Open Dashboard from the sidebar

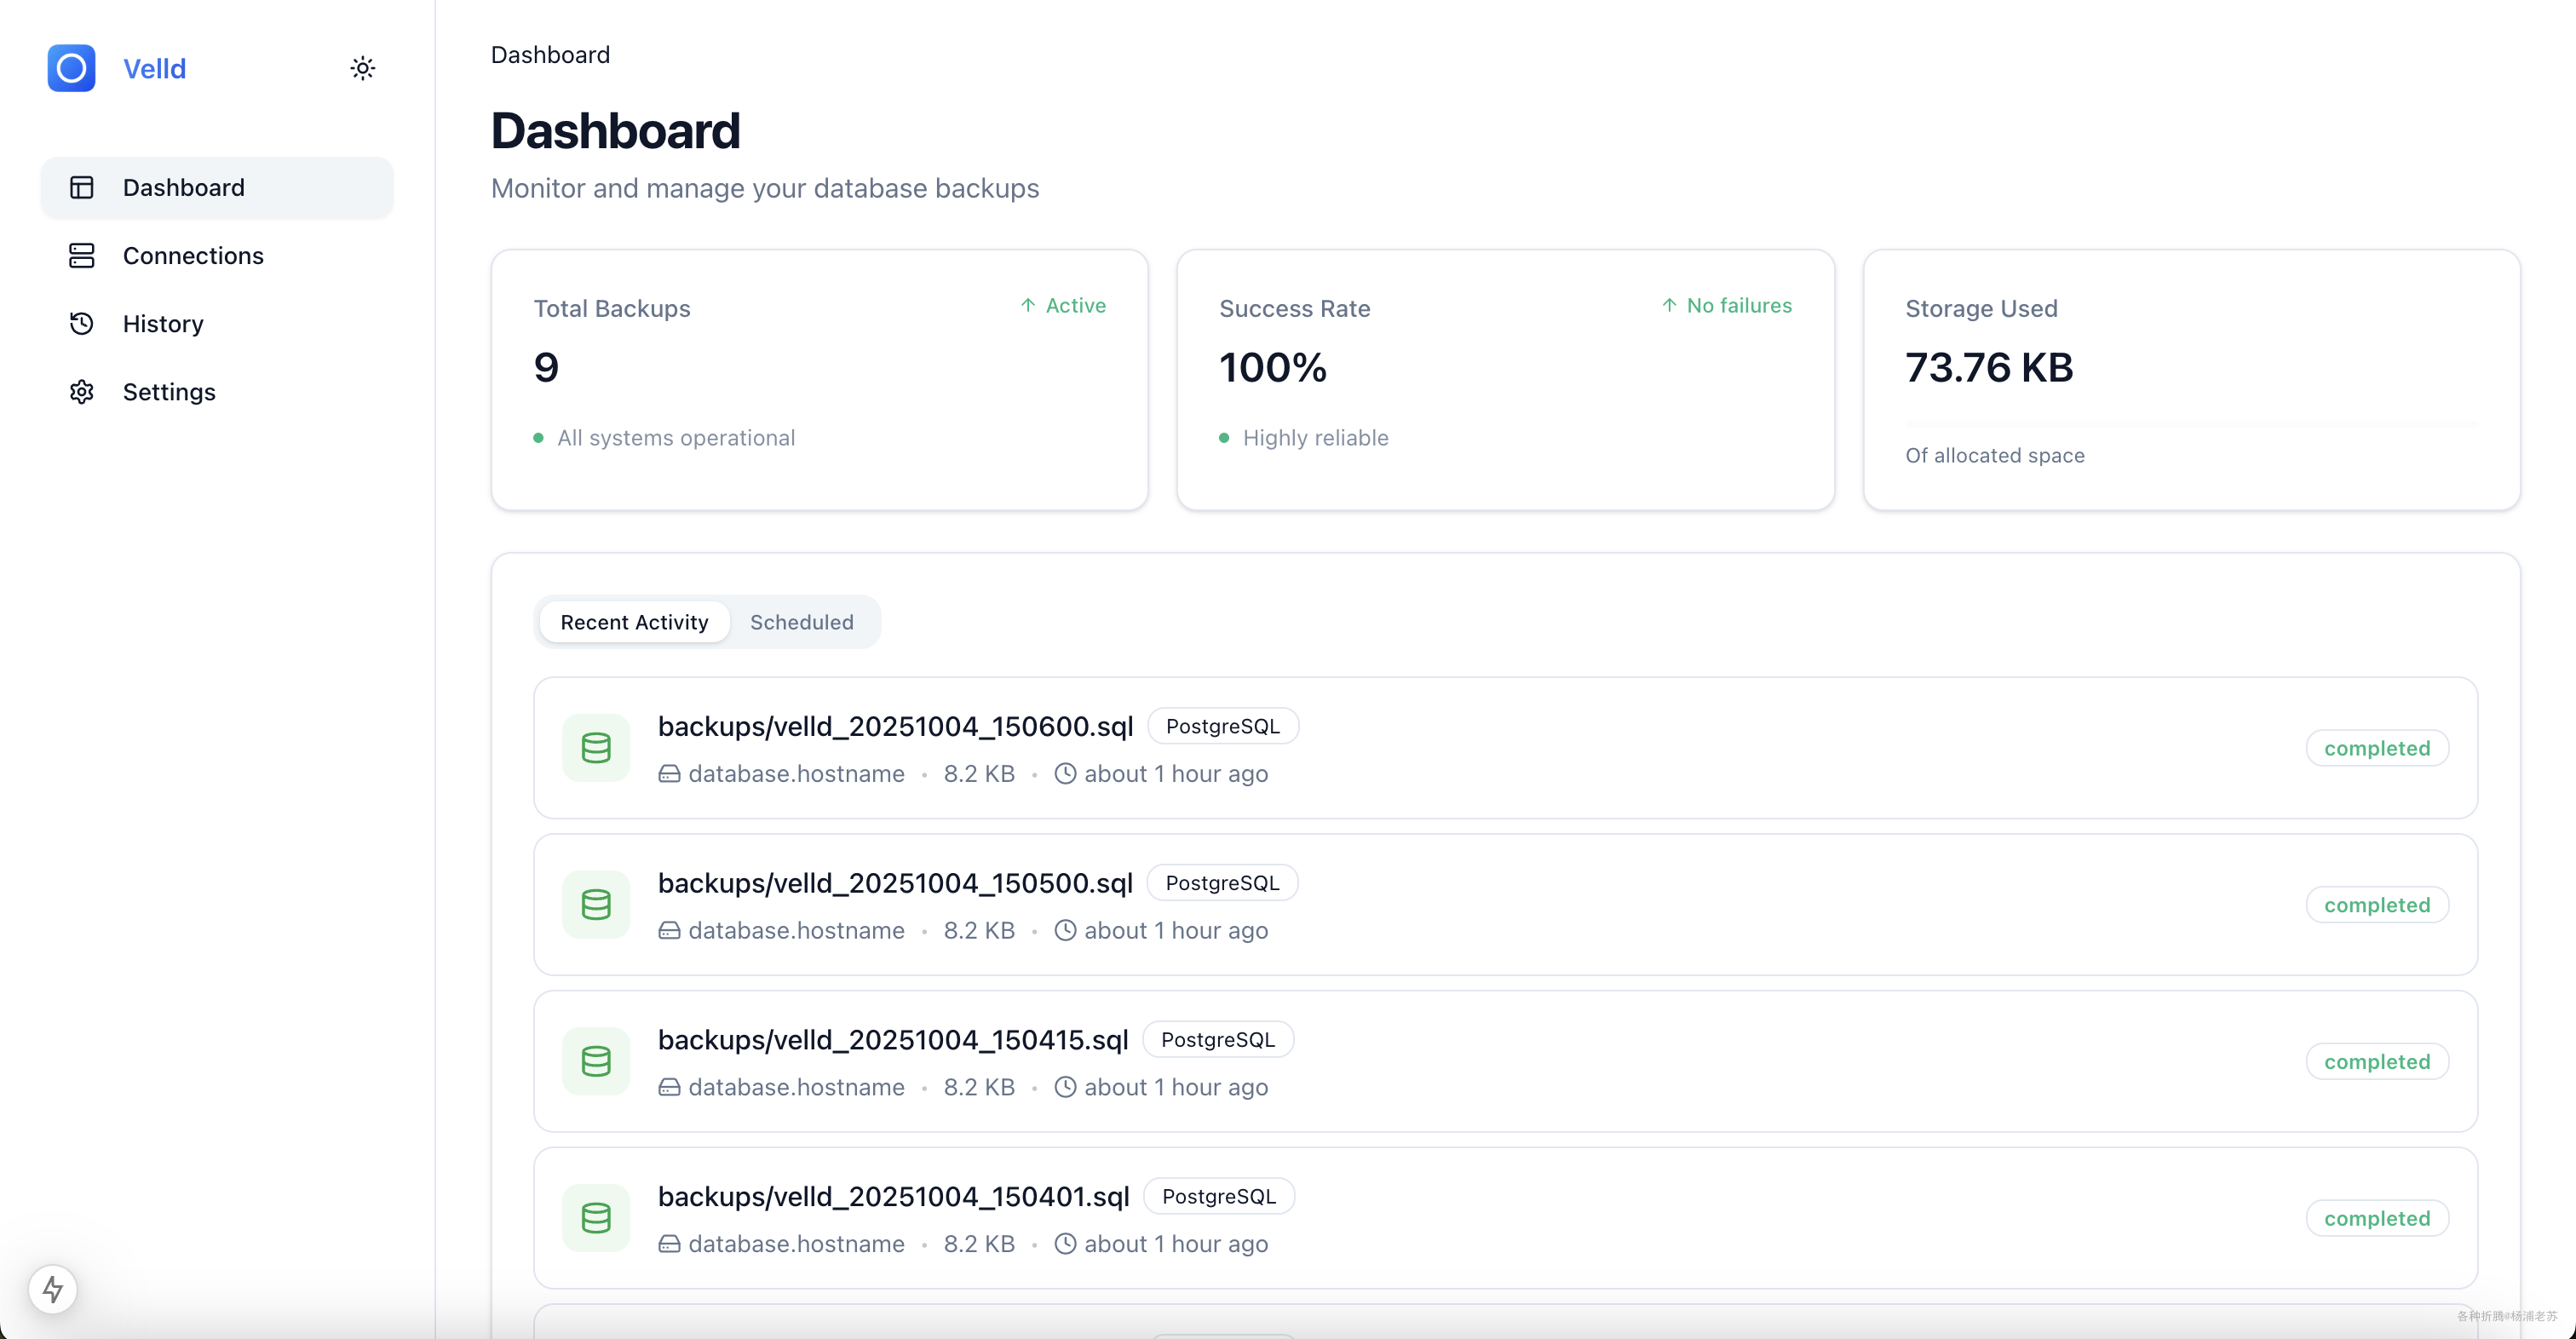[x=183, y=187]
